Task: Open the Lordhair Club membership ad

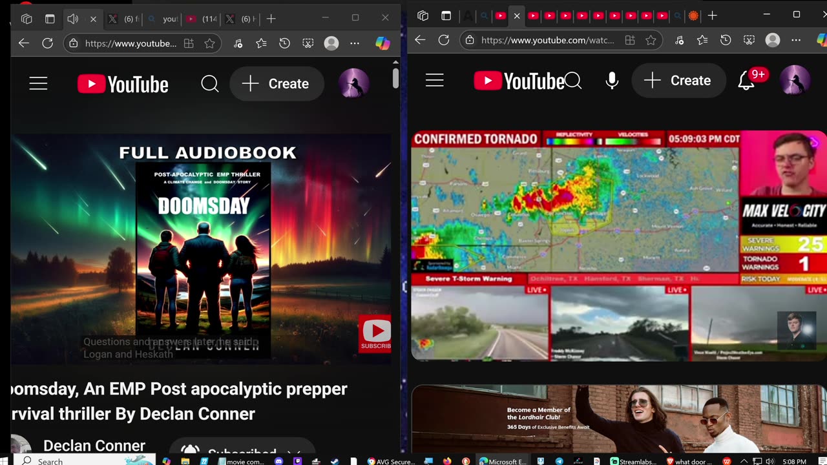Action: (x=619, y=418)
